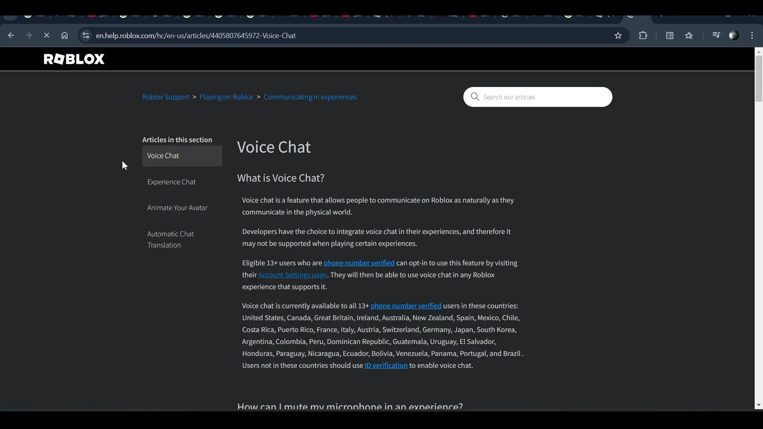Click the scrollbar up arrow
Screen dimensions: 763x429
coord(759,52)
